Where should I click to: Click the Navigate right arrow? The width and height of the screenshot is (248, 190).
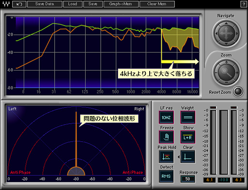pos(237,33)
